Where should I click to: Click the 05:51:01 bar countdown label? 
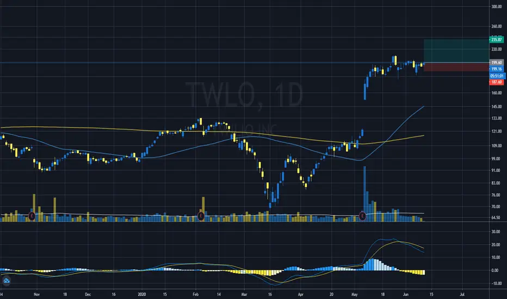(x=497, y=76)
